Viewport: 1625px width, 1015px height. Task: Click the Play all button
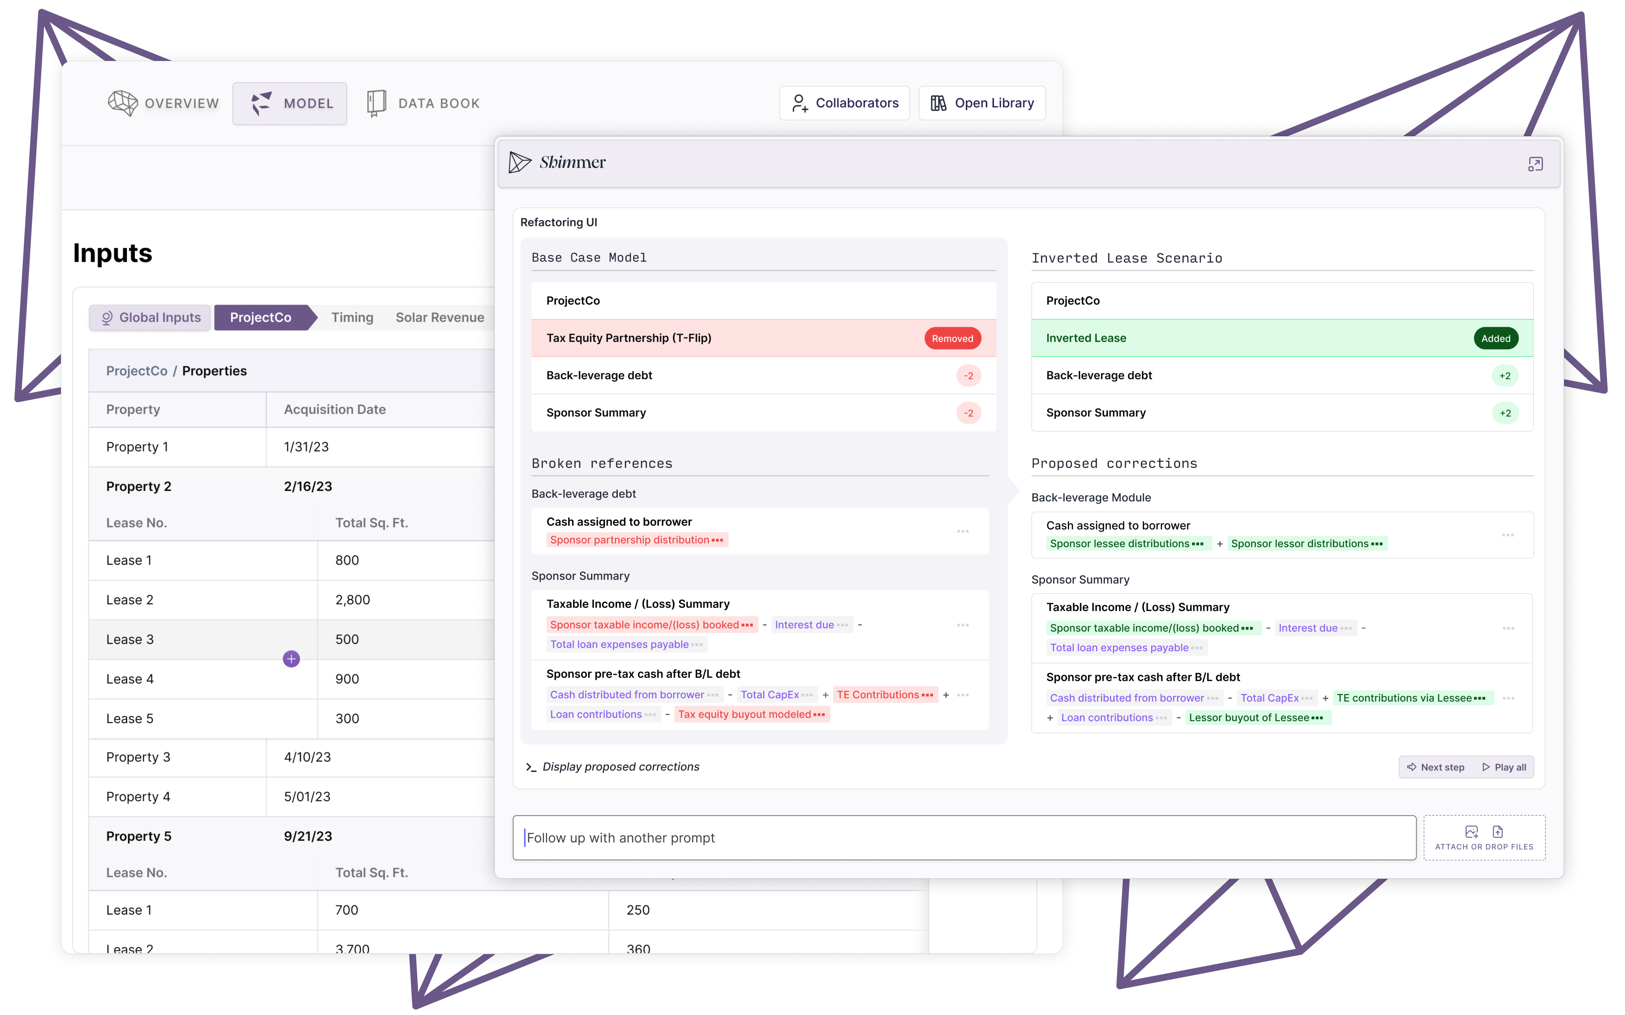[1504, 767]
